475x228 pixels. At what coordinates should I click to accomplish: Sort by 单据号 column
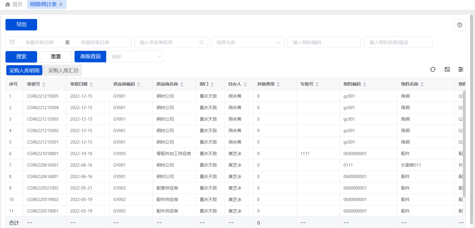pos(44,84)
